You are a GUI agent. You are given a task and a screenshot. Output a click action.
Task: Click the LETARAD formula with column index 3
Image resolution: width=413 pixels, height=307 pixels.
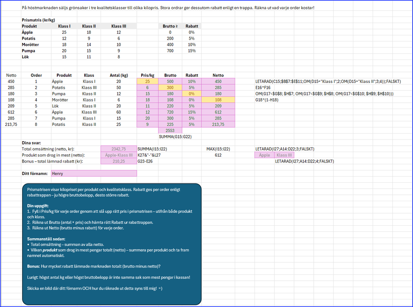click(x=285, y=149)
